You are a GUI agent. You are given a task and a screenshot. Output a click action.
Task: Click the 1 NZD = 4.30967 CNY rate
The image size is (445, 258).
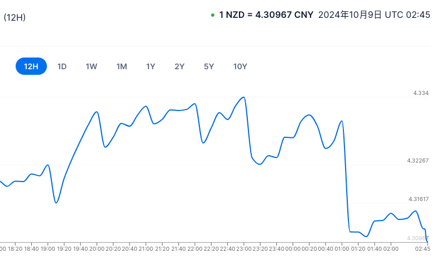(267, 15)
